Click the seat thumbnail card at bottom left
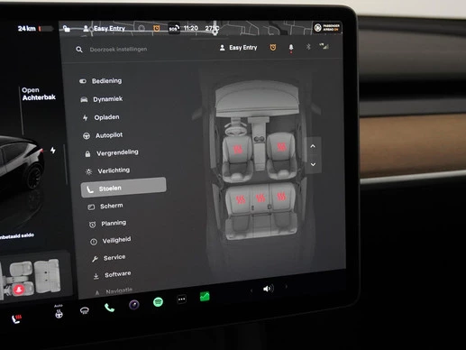This screenshot has height=350, width=466. (33, 278)
